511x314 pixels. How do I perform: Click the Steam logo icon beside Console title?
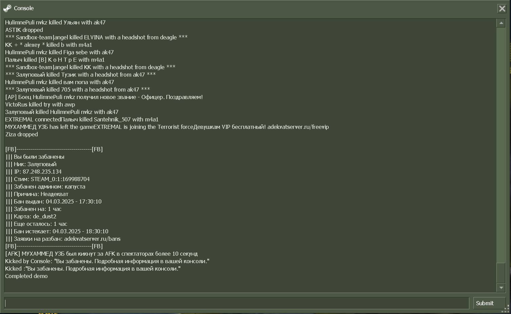pyautogui.click(x=7, y=8)
